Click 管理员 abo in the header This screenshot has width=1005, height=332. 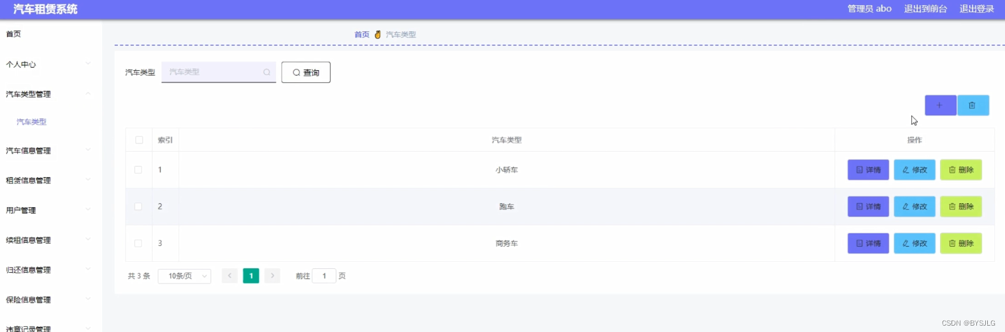pos(869,9)
